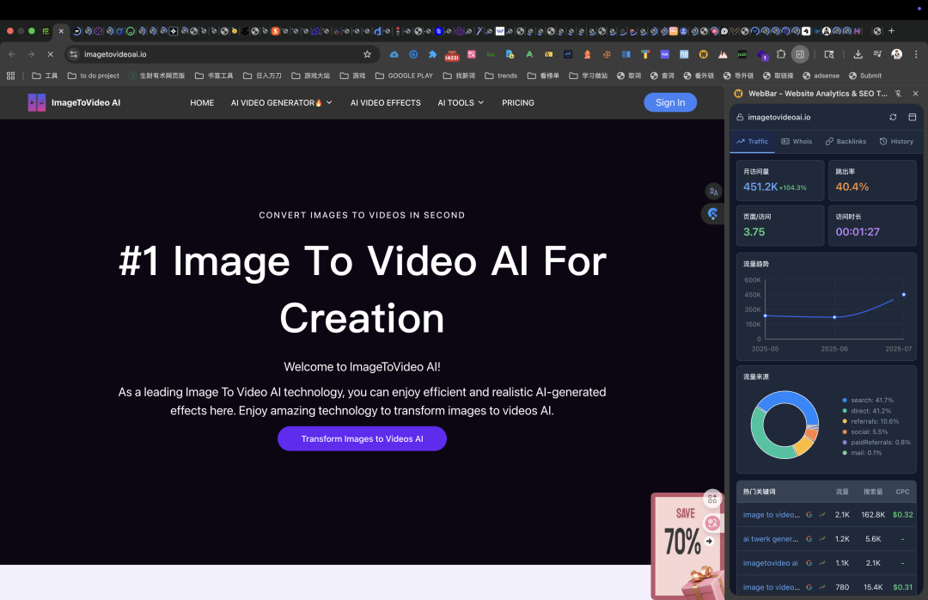
Task: Switch to the Whois tab
Action: tap(797, 142)
